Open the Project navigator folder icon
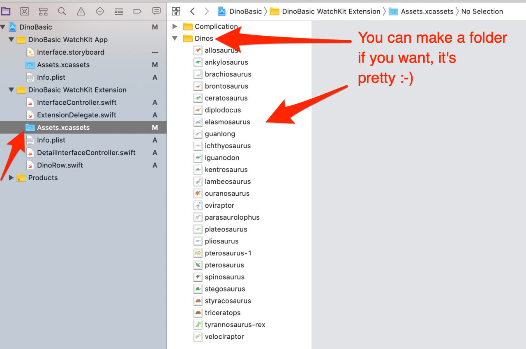The image size is (526, 349). click(x=6, y=11)
